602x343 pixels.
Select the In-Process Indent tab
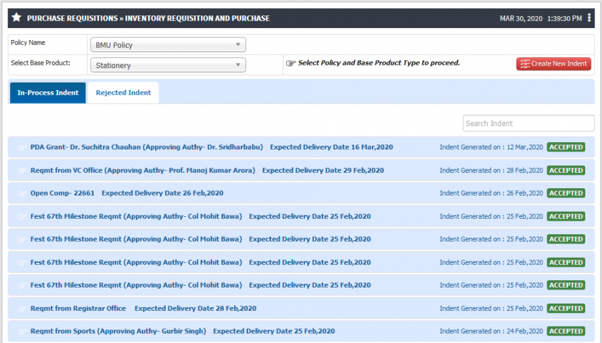point(47,93)
